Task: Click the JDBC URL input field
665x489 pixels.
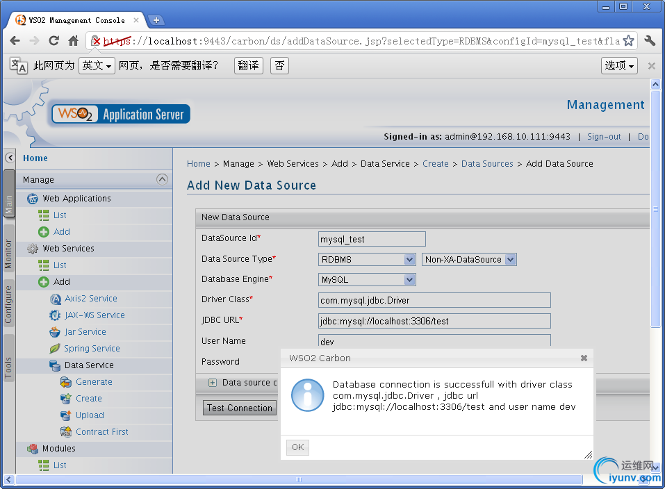Action: pyautogui.click(x=434, y=321)
